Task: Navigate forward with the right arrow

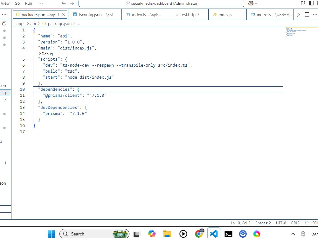Action: 72,3
